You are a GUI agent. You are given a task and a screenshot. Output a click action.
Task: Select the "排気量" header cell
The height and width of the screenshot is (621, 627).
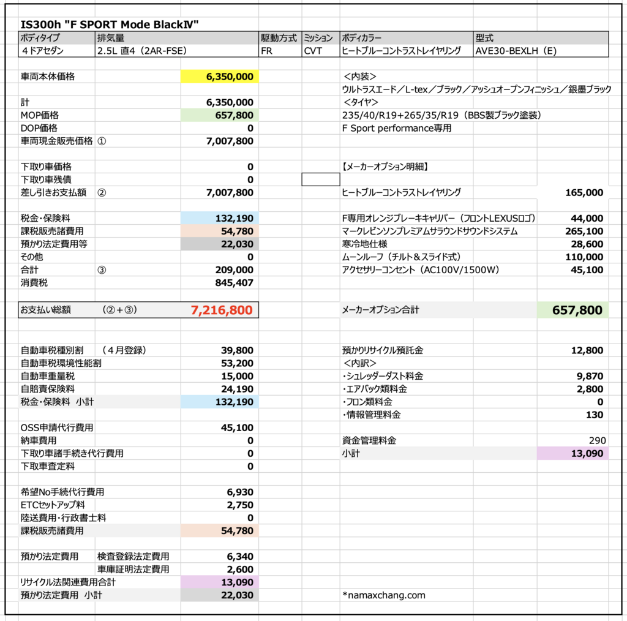[177, 38]
